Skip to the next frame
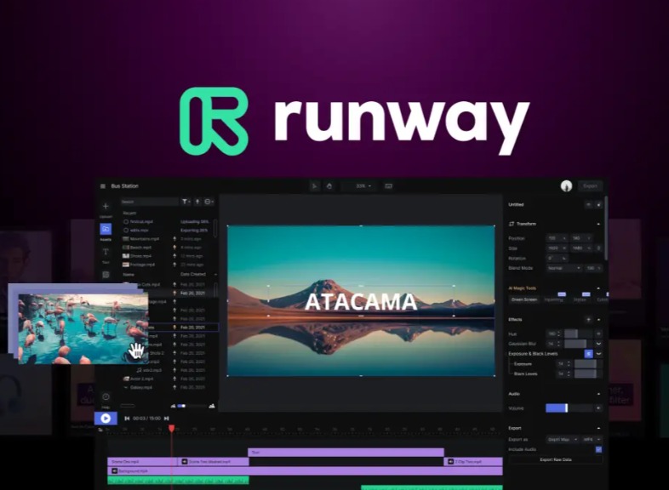This screenshot has height=490, width=669. click(x=166, y=419)
